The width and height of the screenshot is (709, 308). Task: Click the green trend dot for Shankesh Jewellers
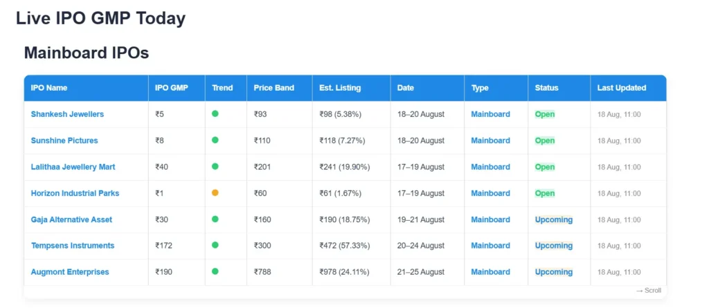click(215, 114)
